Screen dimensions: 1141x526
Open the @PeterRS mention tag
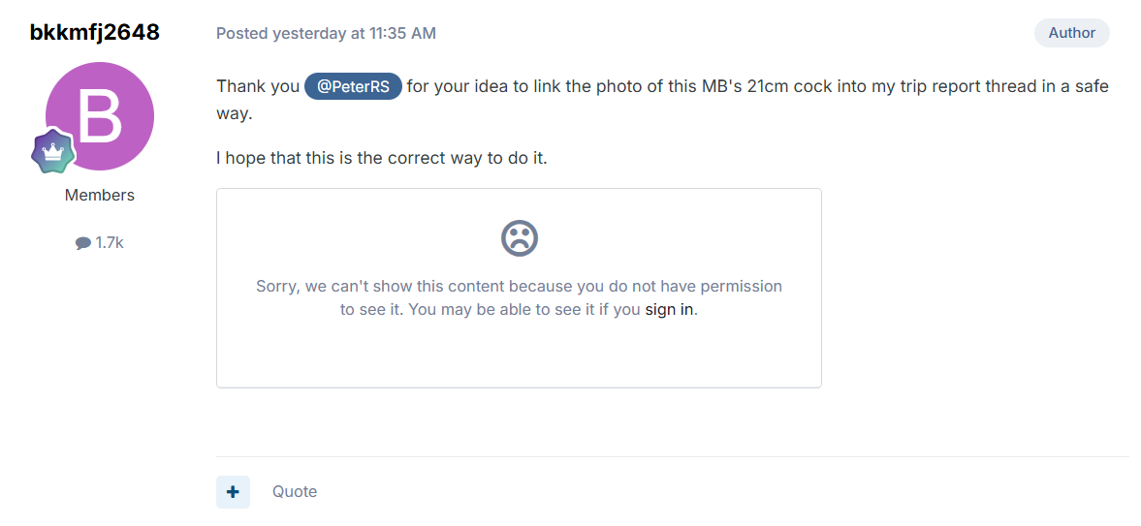[353, 86]
